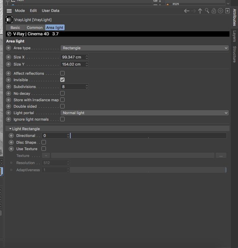Click the Subdivisions stepper arrows
The height and width of the screenshot is (248, 238).
[87, 87]
